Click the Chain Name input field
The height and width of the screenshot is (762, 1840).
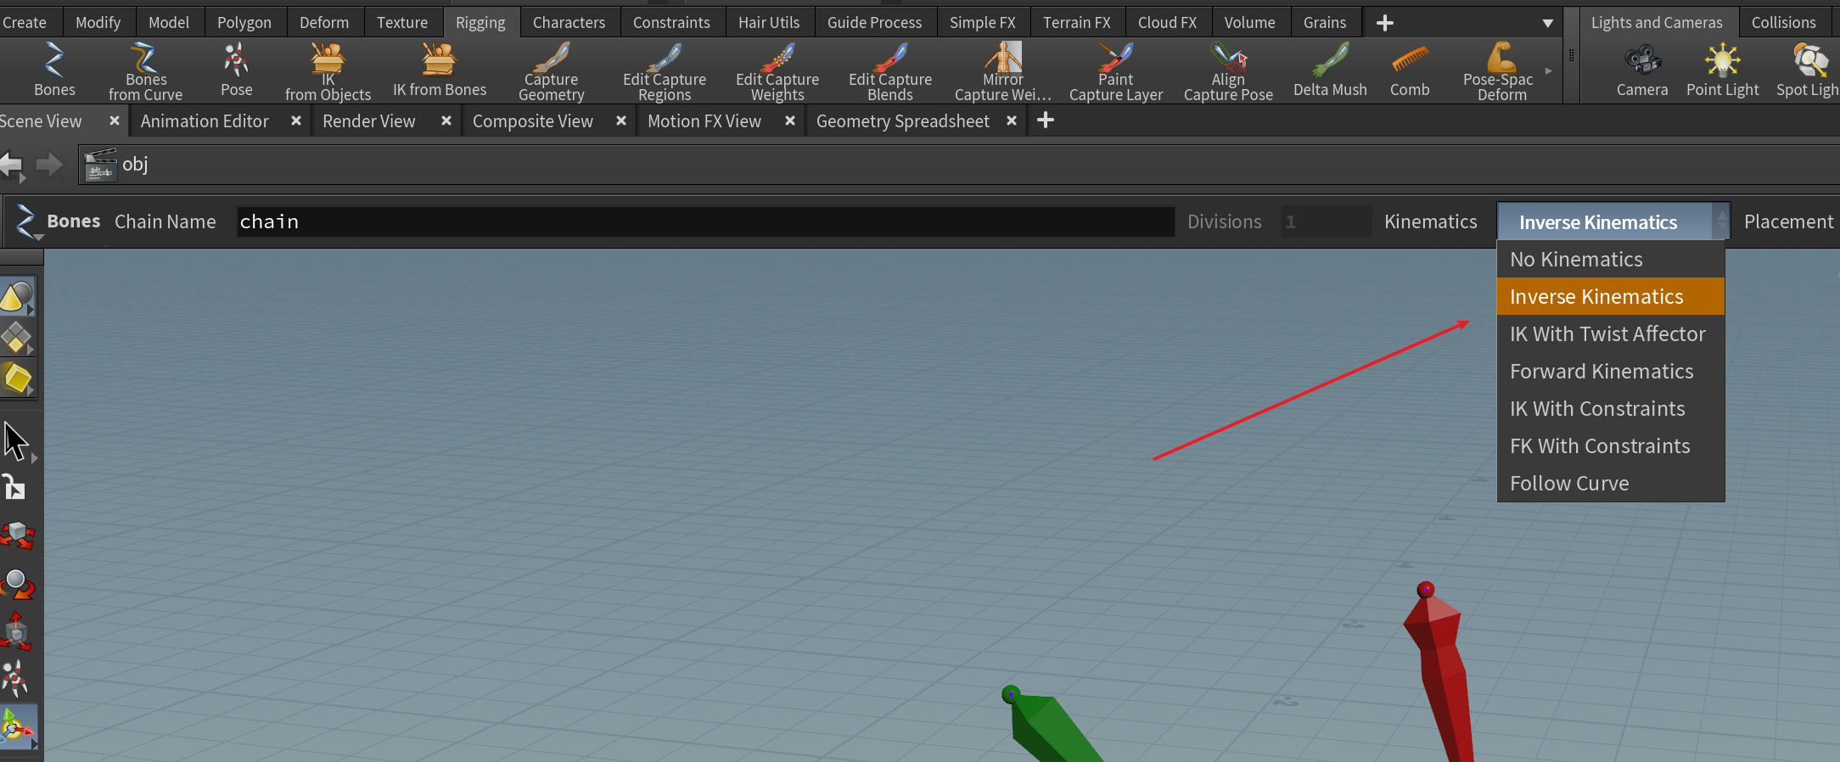(705, 222)
